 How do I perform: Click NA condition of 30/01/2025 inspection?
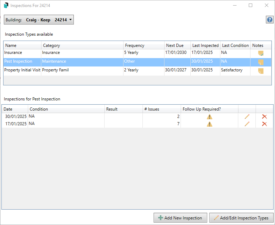[66, 116]
